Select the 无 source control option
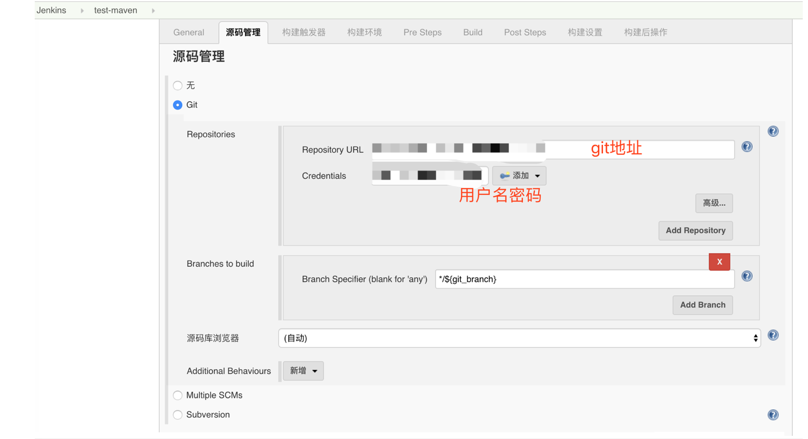 (x=178, y=85)
